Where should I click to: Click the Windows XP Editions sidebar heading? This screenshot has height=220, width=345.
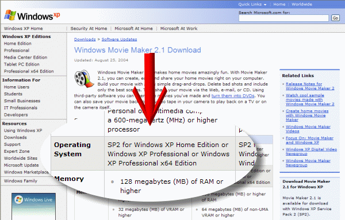point(26,37)
